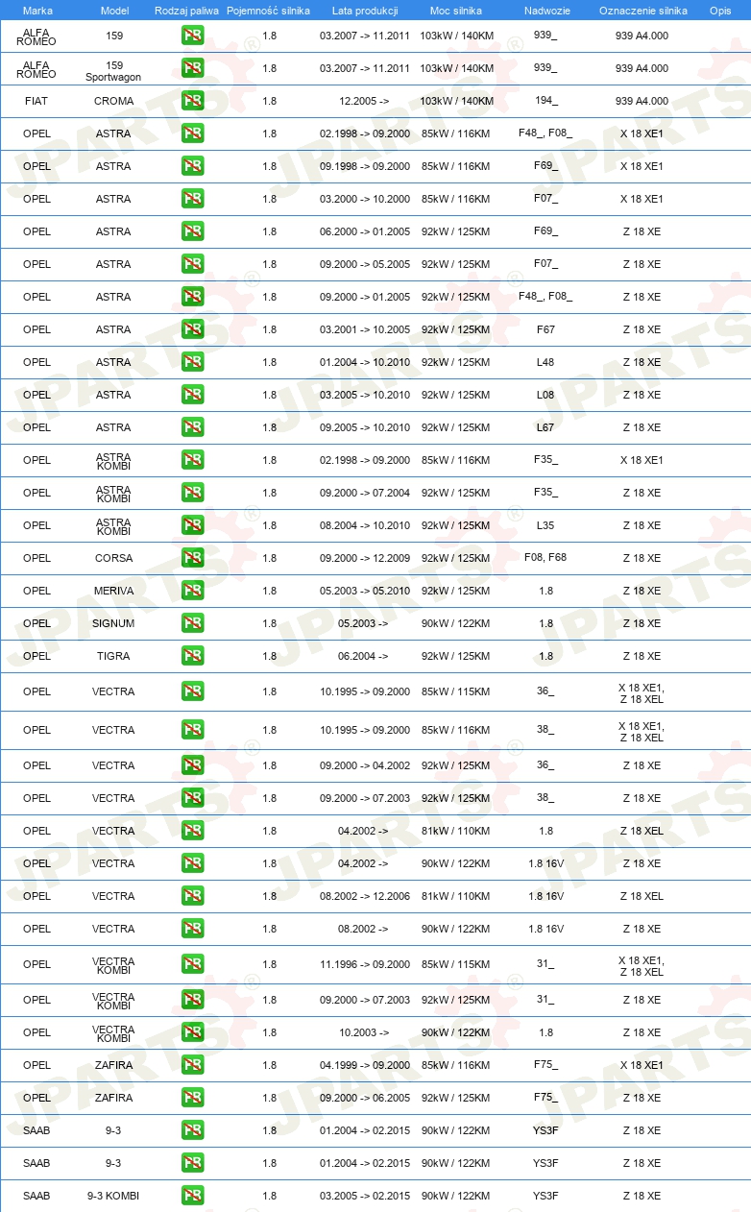Screen dimensions: 751x1212
Task: Click the "F67" body code cell
Action: 545,329
